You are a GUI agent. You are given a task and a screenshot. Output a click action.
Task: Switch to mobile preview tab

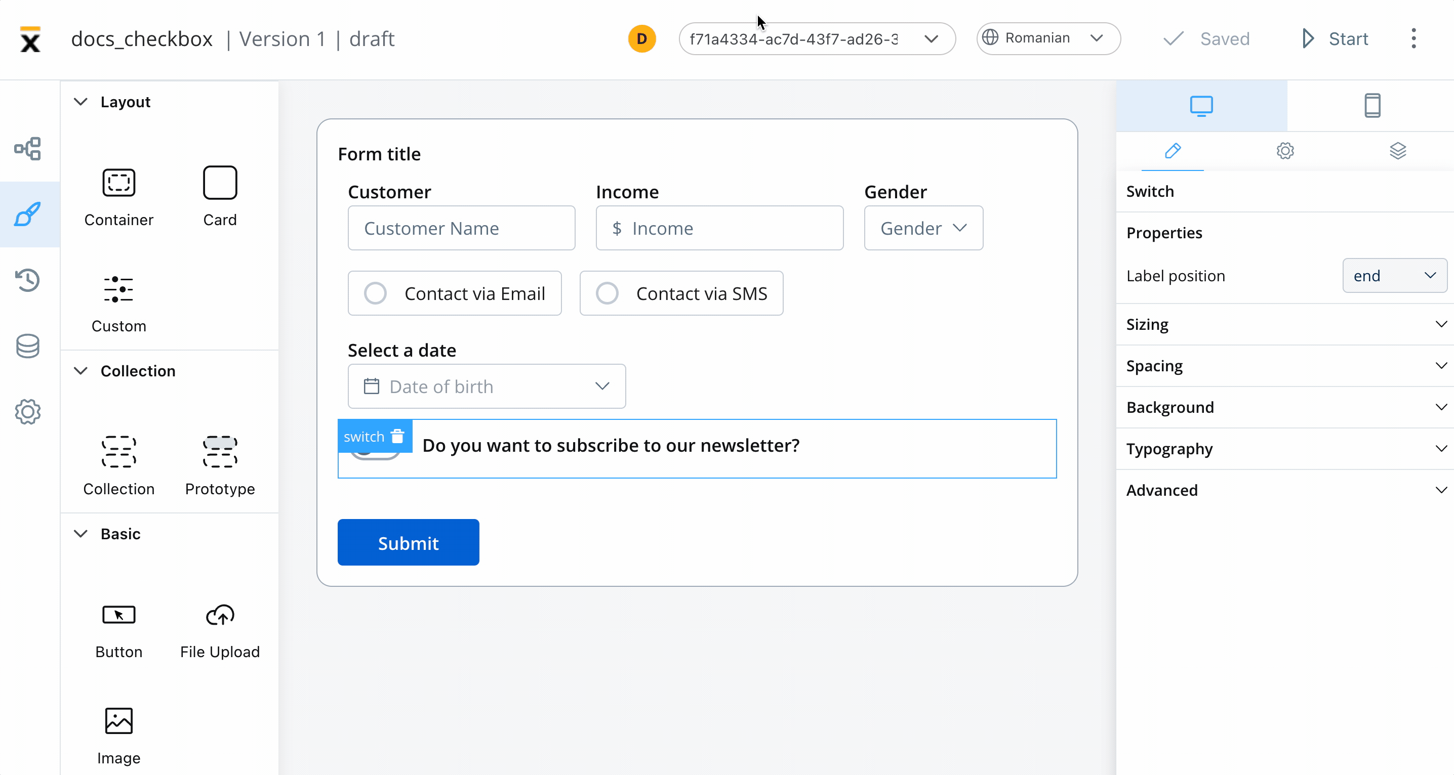coord(1372,106)
